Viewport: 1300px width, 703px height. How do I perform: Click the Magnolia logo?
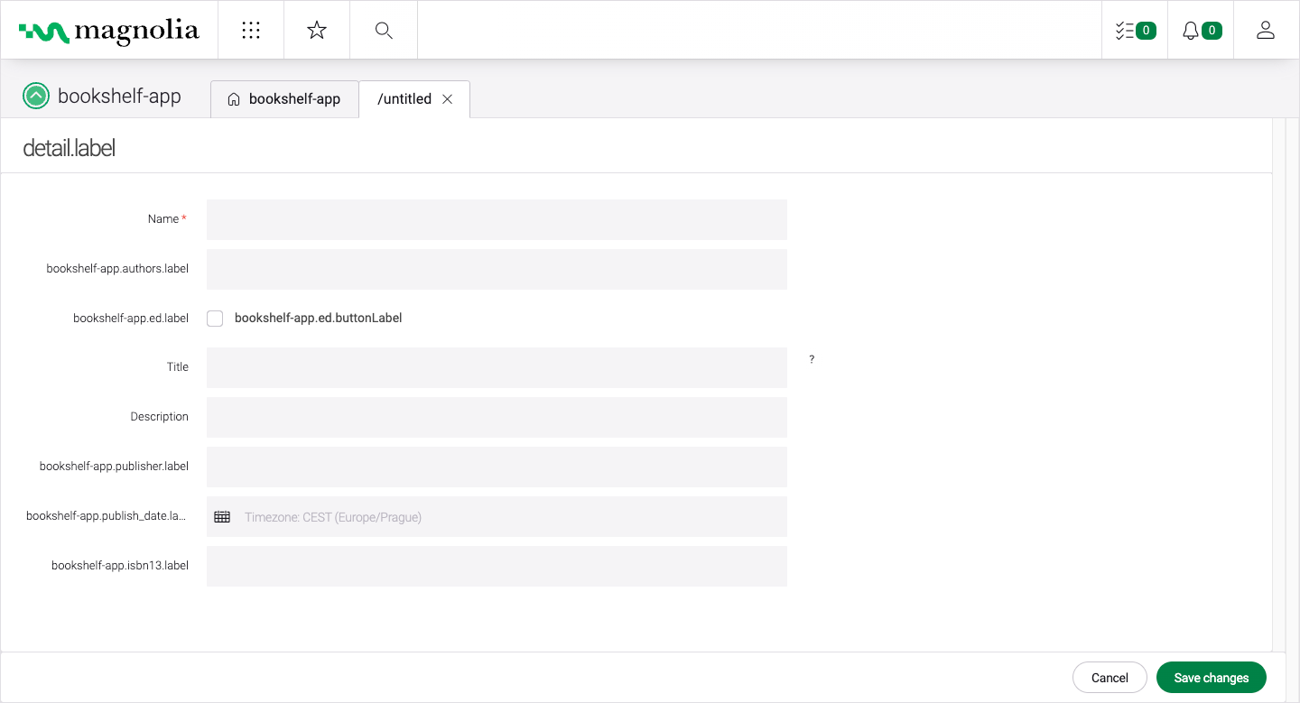coord(108,31)
